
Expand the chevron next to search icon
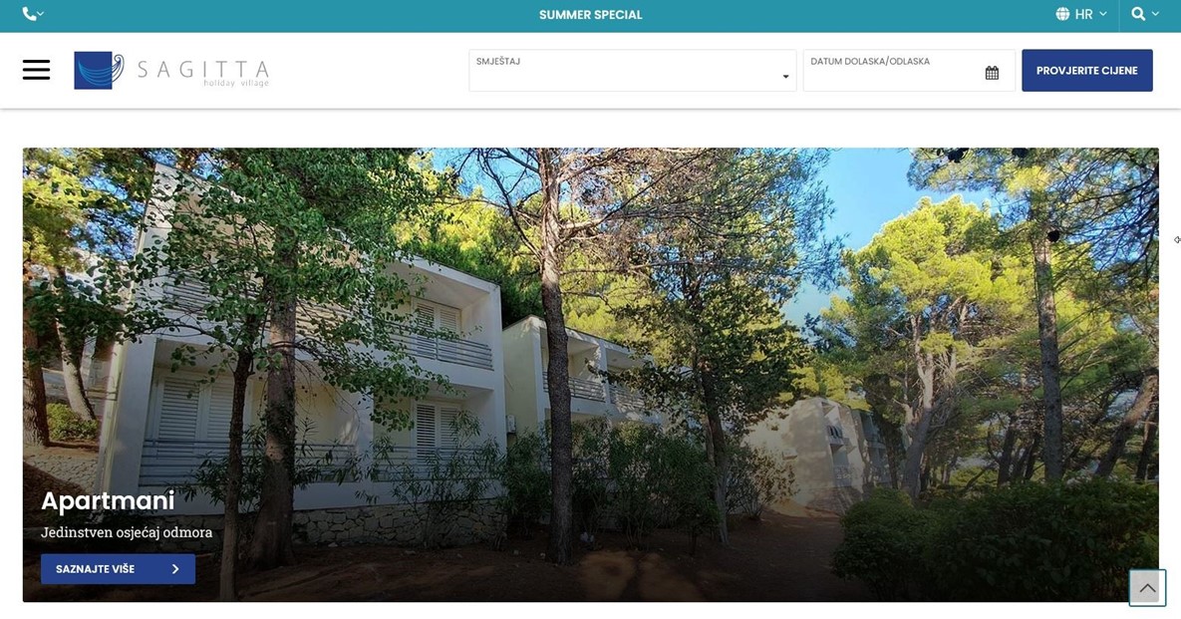pyautogui.click(x=1155, y=14)
